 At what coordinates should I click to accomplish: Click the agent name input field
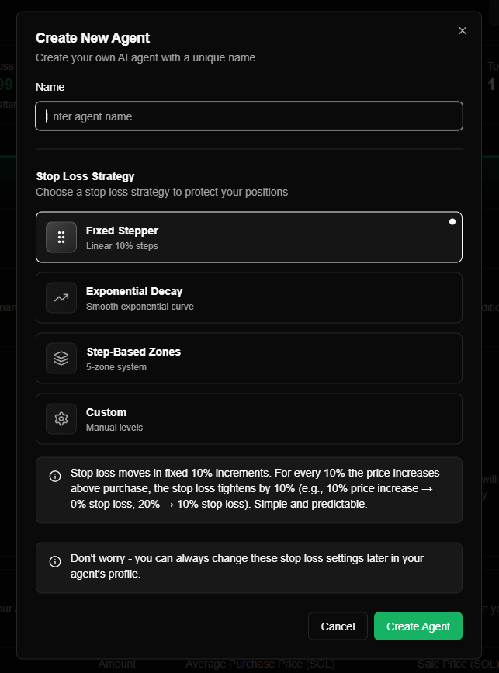[x=248, y=116]
